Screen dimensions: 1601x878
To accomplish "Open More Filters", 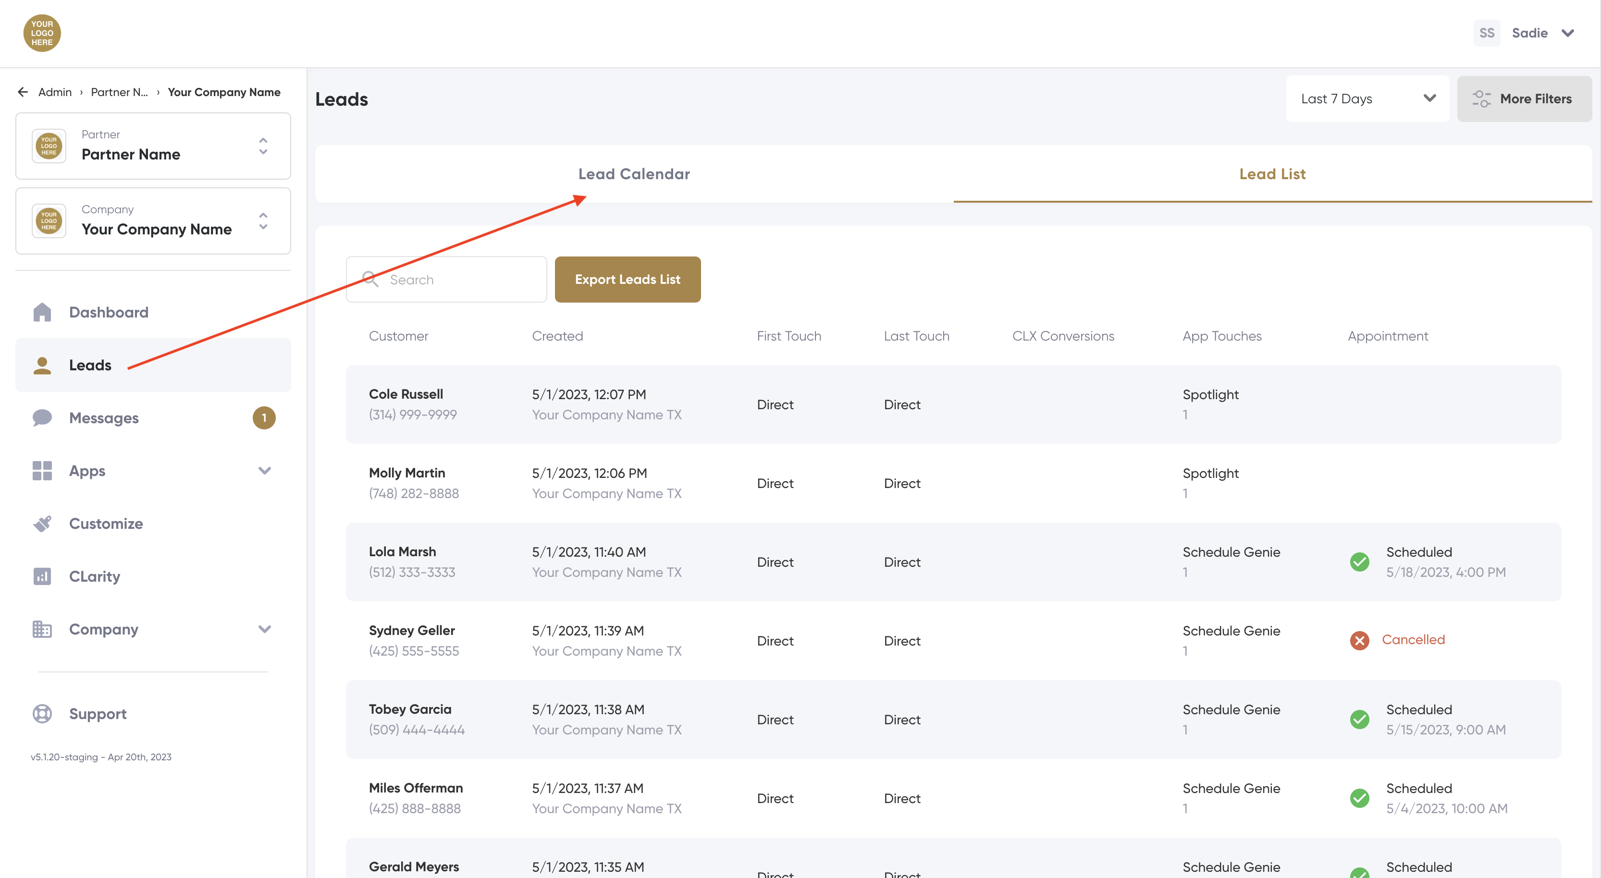I will pos(1523,99).
